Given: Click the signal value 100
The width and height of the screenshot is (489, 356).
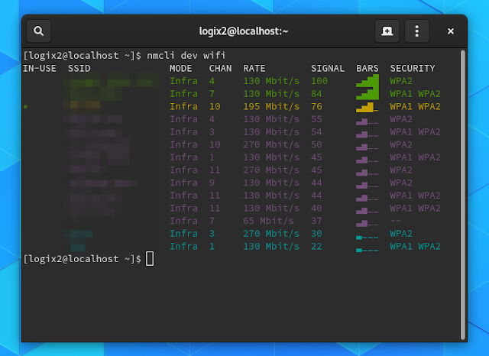Looking at the screenshot, I should [x=319, y=81].
